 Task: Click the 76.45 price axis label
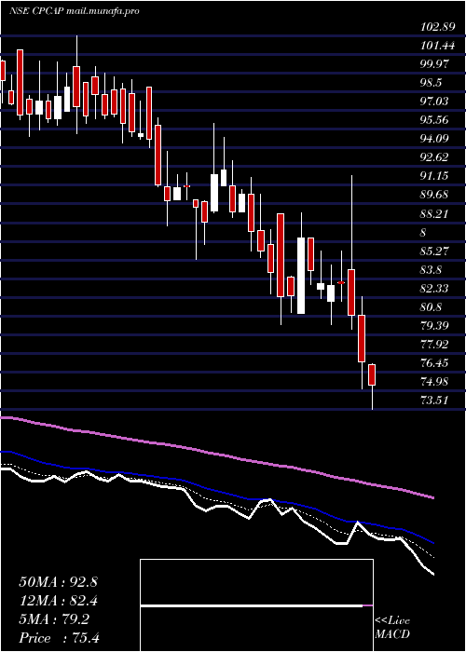[x=434, y=363]
